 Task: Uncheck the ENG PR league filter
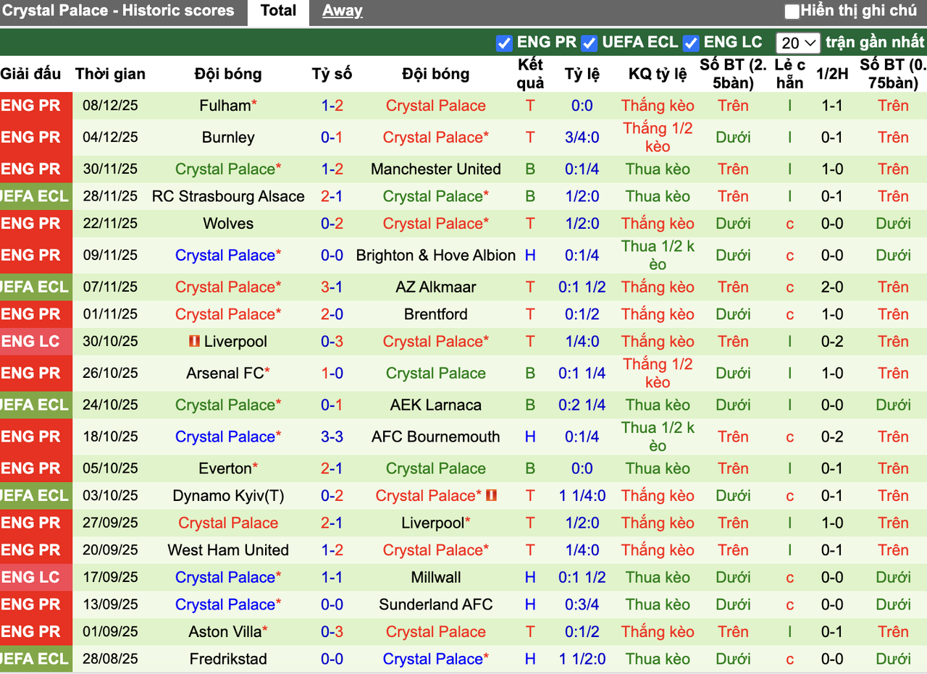click(x=504, y=43)
